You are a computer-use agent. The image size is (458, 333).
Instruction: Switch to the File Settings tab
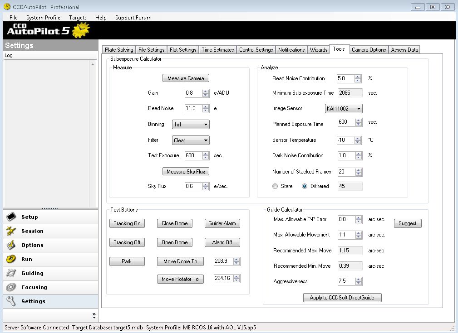coord(151,50)
